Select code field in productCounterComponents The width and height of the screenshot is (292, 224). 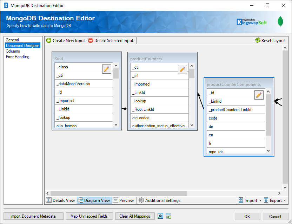[236, 118]
